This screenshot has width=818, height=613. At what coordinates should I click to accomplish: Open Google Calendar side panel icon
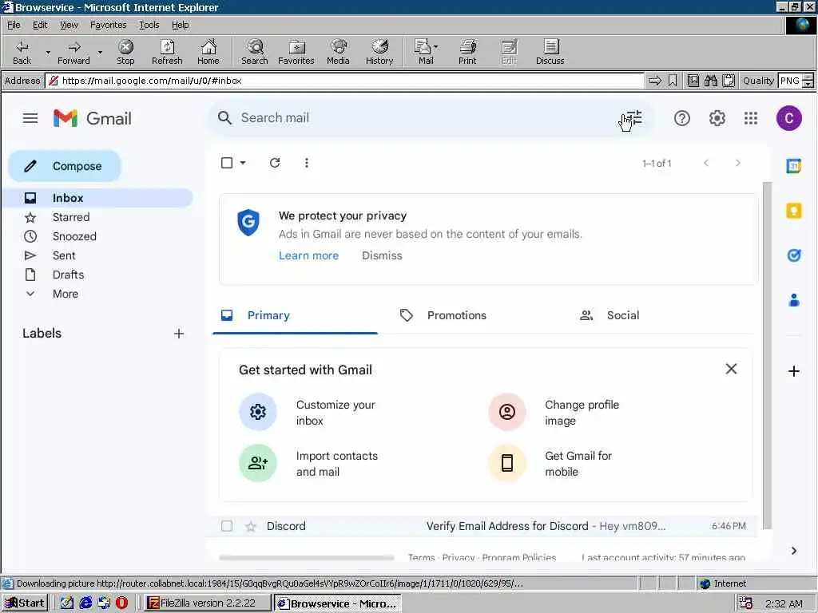coord(793,166)
